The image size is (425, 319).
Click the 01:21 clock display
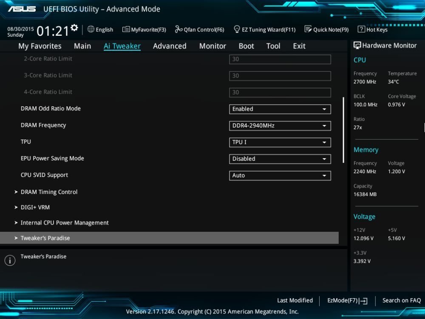[x=53, y=31]
